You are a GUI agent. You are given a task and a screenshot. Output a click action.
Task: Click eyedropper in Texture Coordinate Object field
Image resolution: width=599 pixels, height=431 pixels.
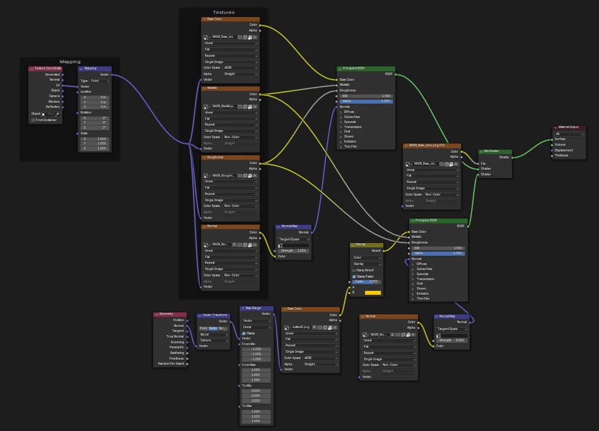click(x=57, y=114)
